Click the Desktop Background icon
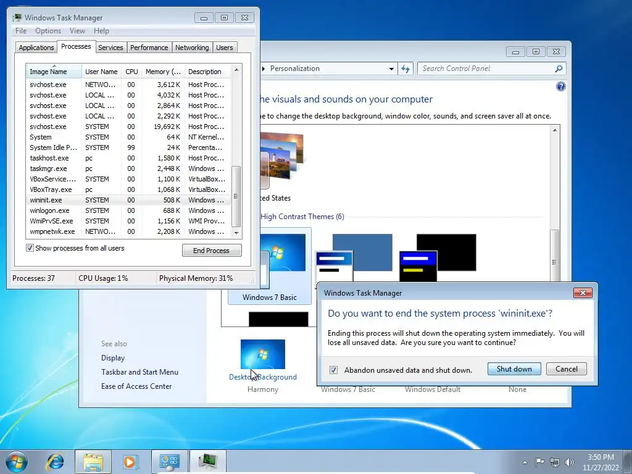The height and width of the screenshot is (474, 632). click(x=263, y=354)
